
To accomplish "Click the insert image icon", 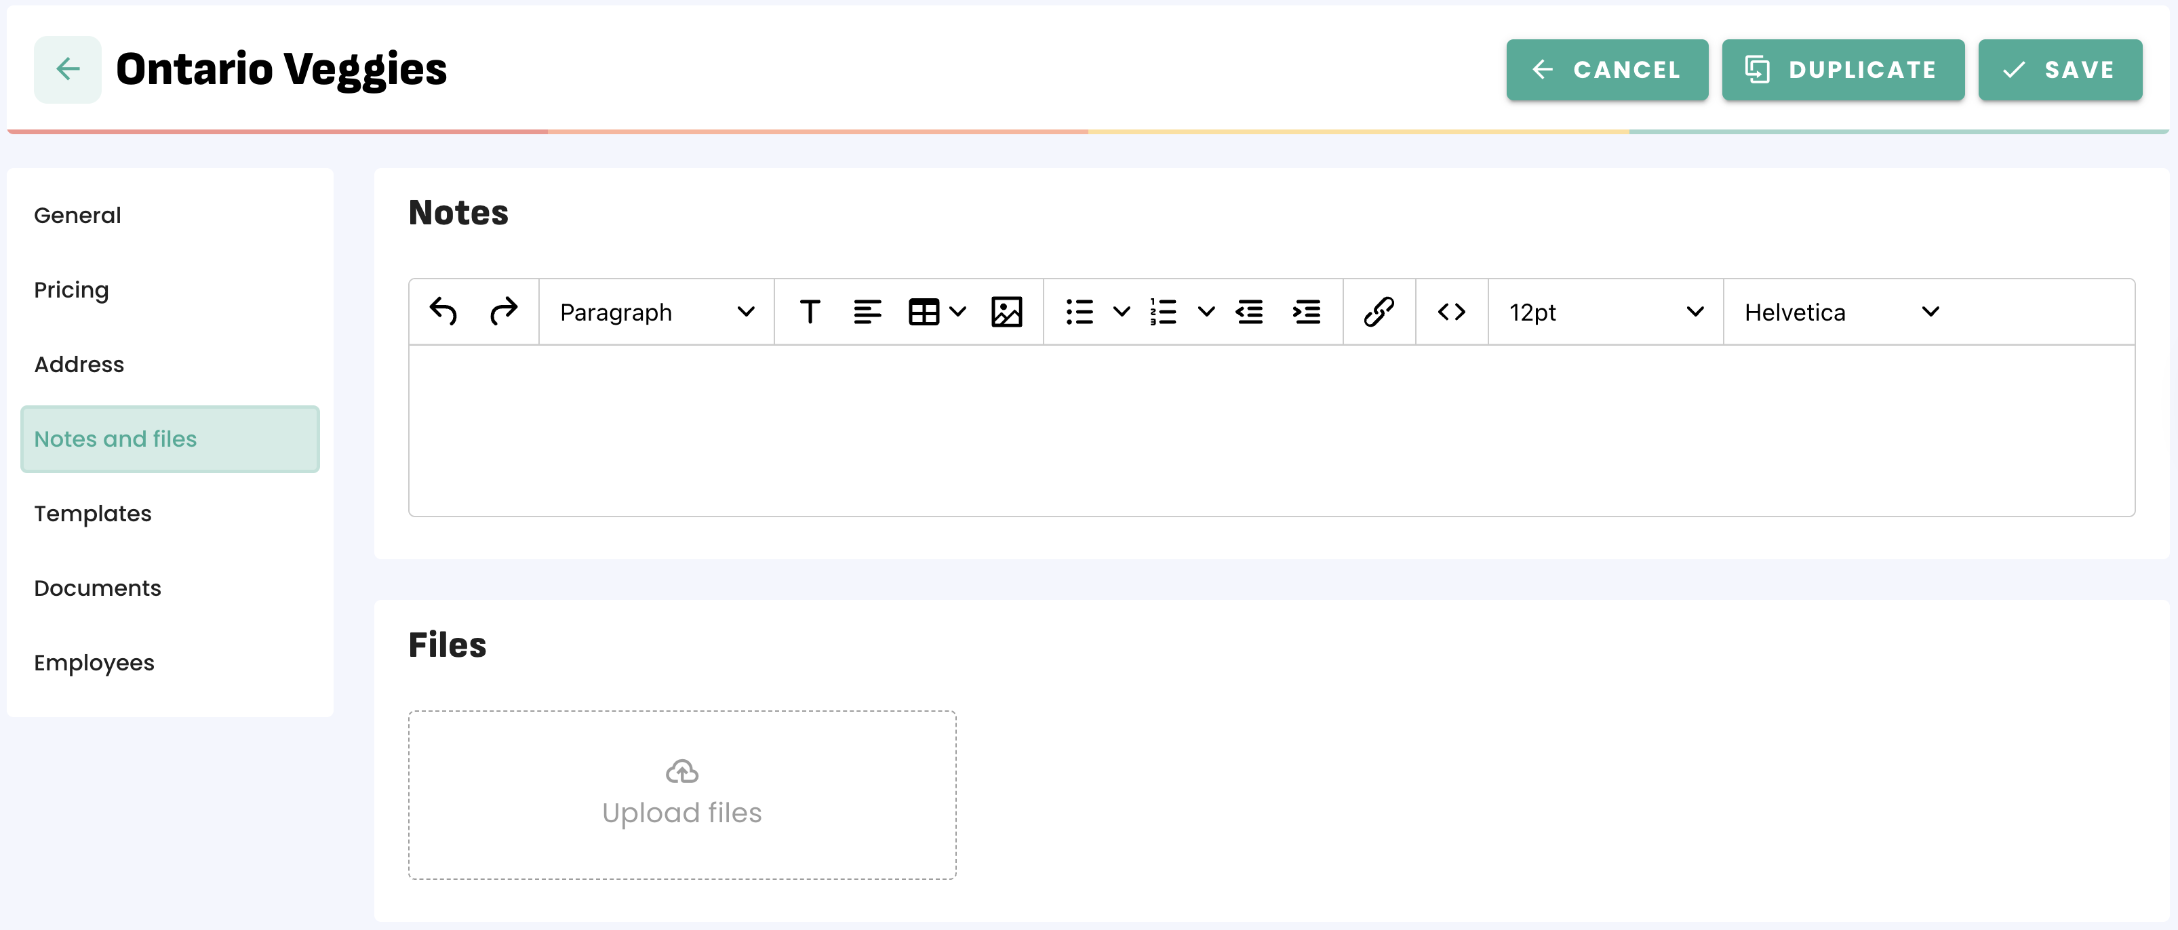I will point(1006,312).
